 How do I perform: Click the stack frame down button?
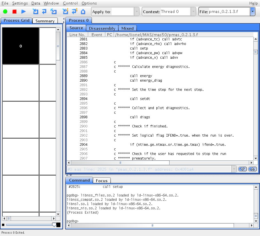tap(243, 169)
